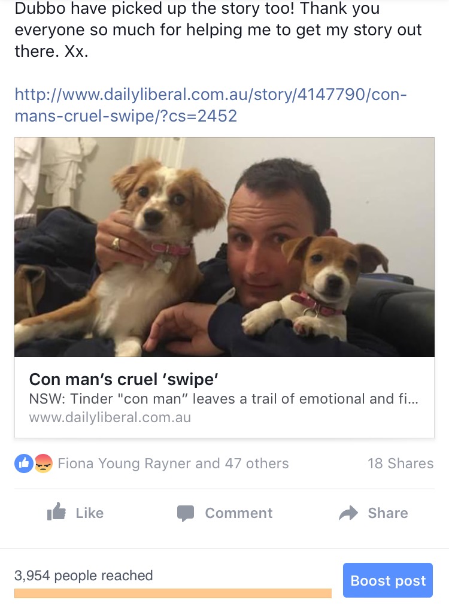View the 3,954 people reached insights
This screenshot has width=449, height=609.
pos(84,575)
